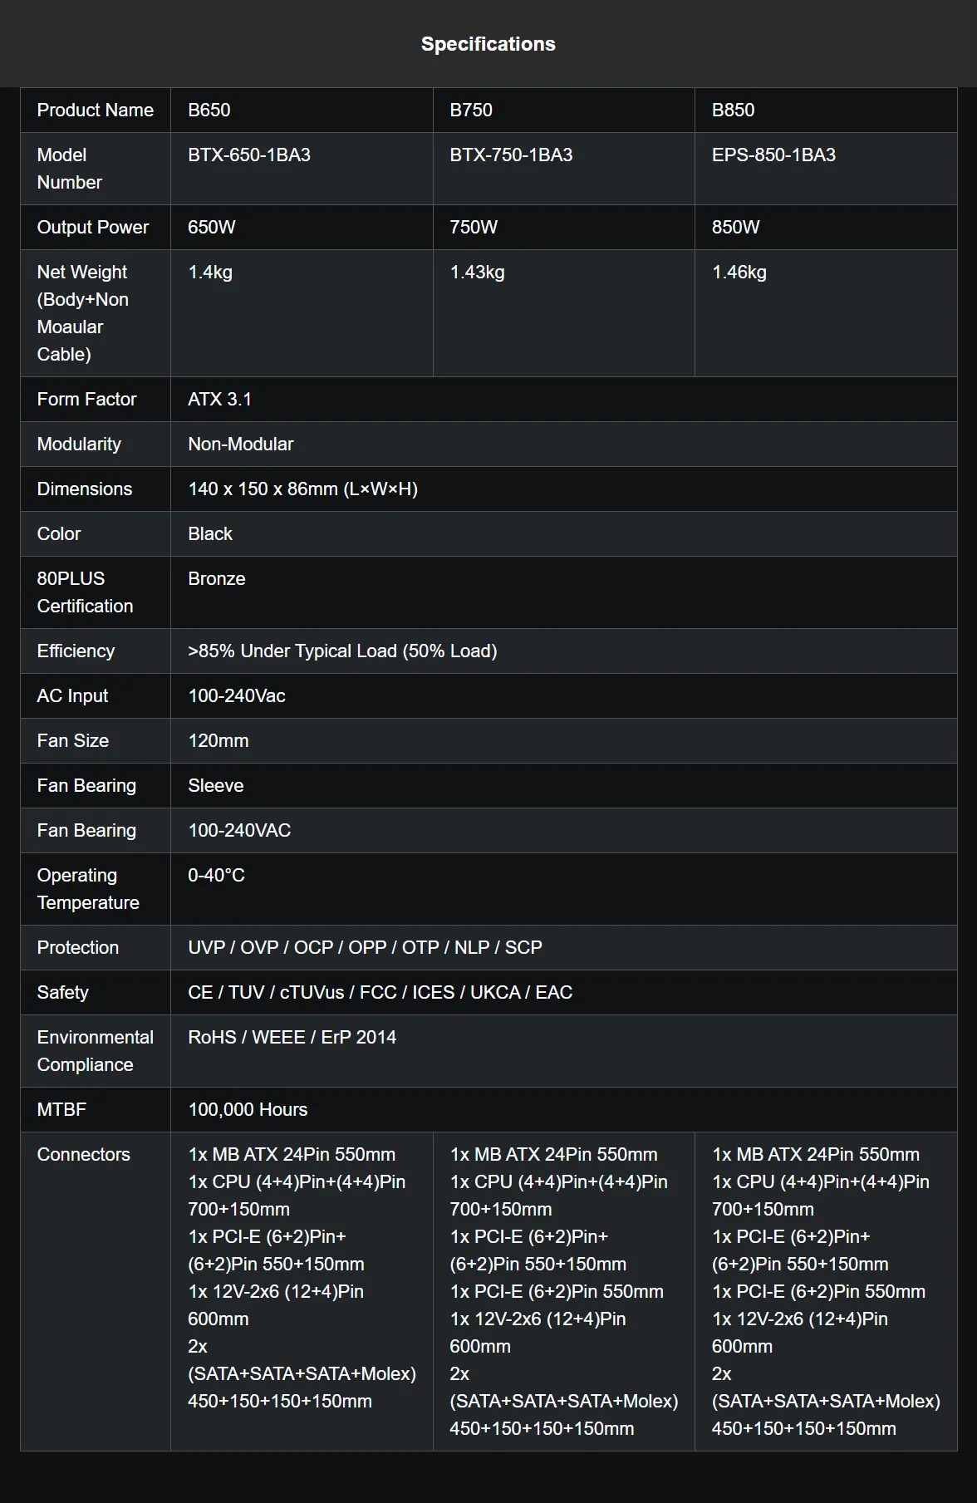This screenshot has height=1503, width=977.
Task: Select the ATX 3.1 form factor value
Action: click(220, 399)
